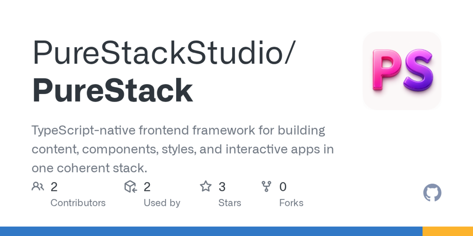Click the Forks label

point(291,203)
